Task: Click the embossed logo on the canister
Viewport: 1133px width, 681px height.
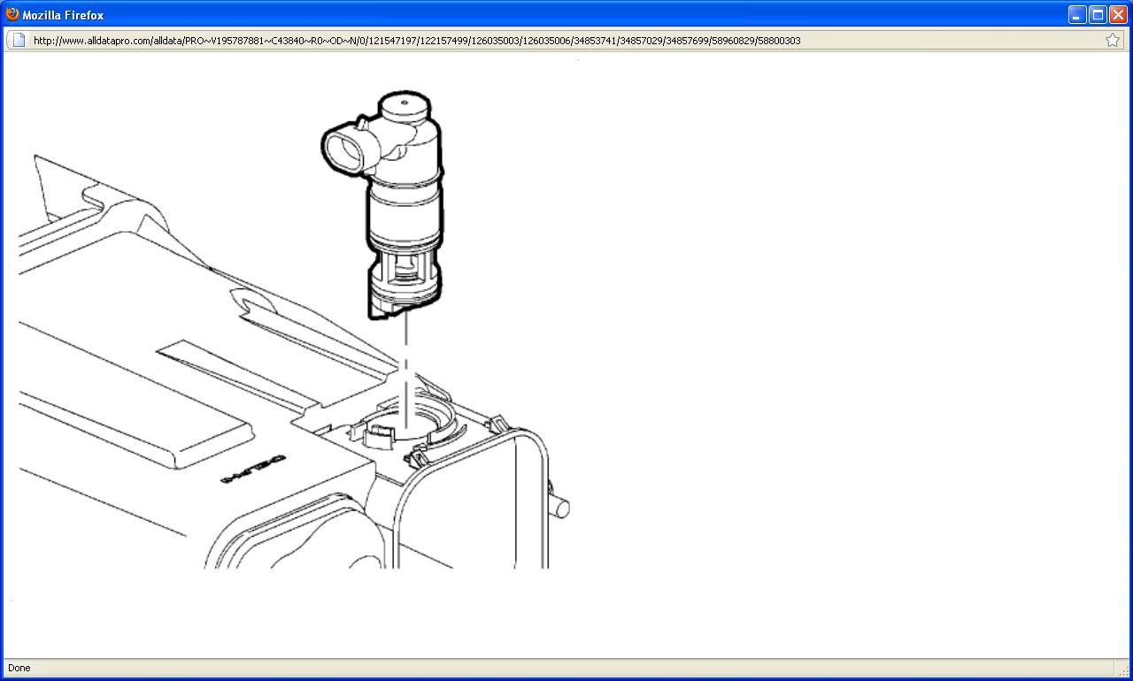Action: (253, 469)
